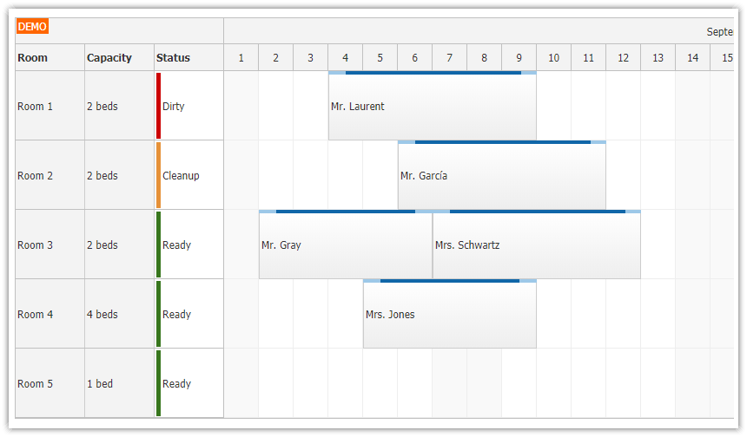Open Mr. García's reservation bar
The image size is (747, 437).
pyautogui.click(x=501, y=176)
